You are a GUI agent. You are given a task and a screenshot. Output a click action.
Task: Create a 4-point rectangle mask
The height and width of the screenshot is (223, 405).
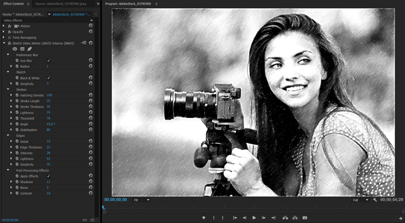click(22, 49)
